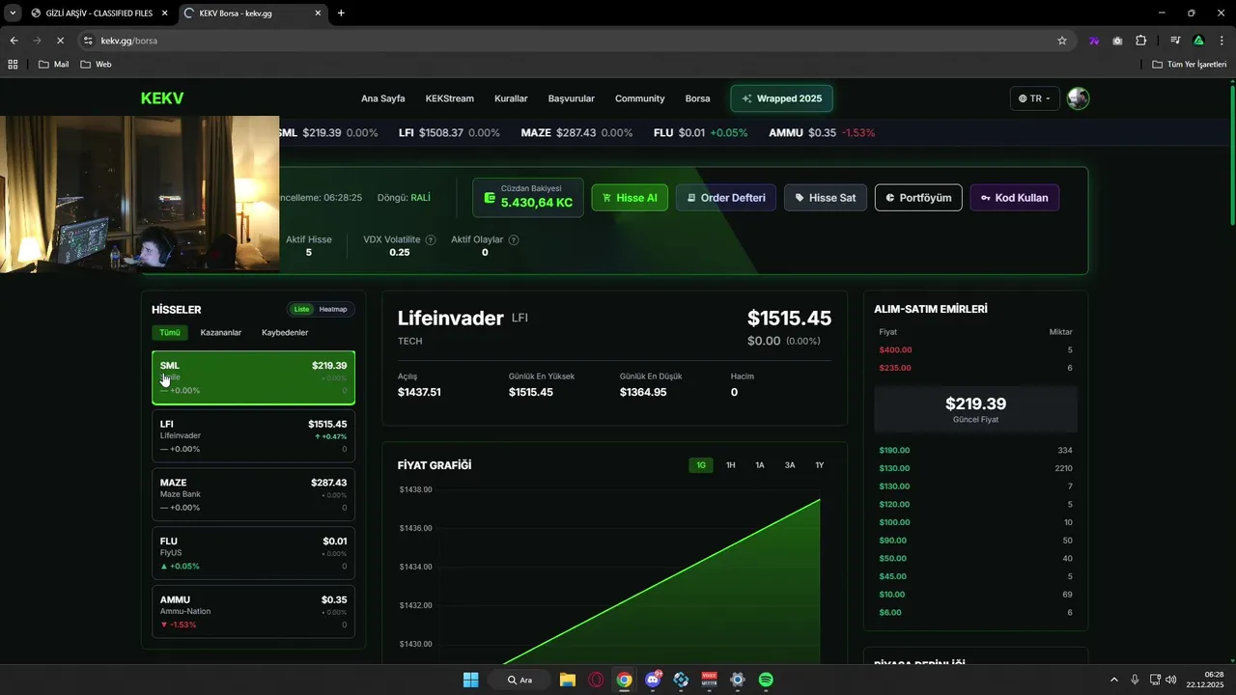The width and height of the screenshot is (1236, 695).
Task: Select the SML stock card
Action: 253,377
